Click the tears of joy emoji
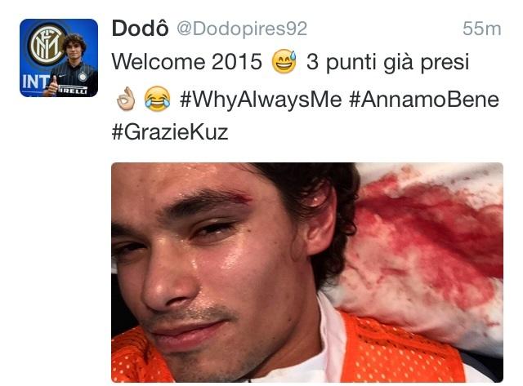Viewport: 523px width, 386px height. coord(157,99)
